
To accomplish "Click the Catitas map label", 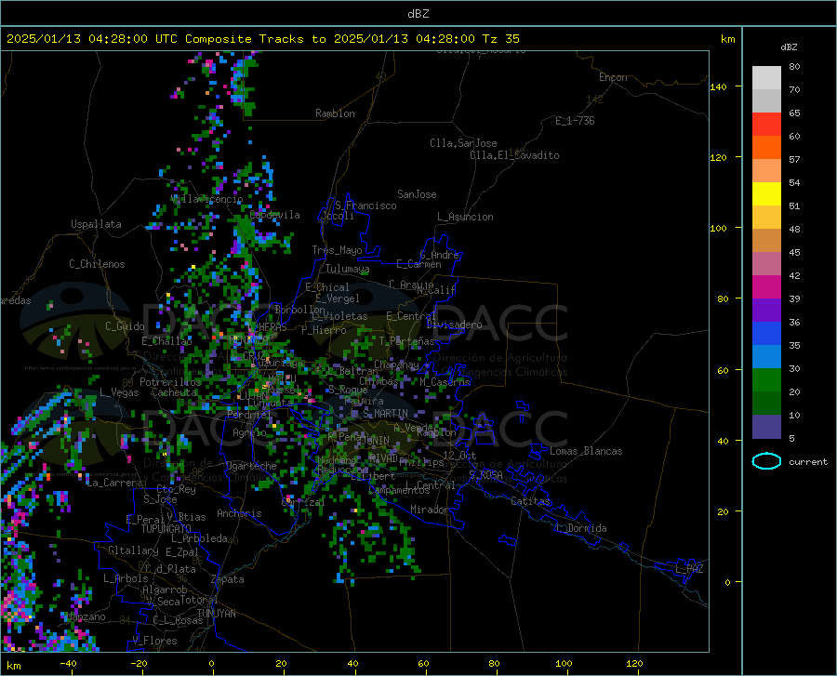I will pyautogui.click(x=531, y=501).
